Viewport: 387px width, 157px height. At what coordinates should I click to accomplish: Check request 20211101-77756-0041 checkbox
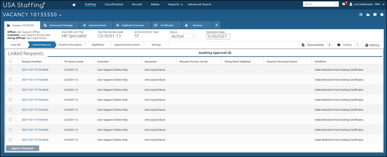(x=10, y=120)
